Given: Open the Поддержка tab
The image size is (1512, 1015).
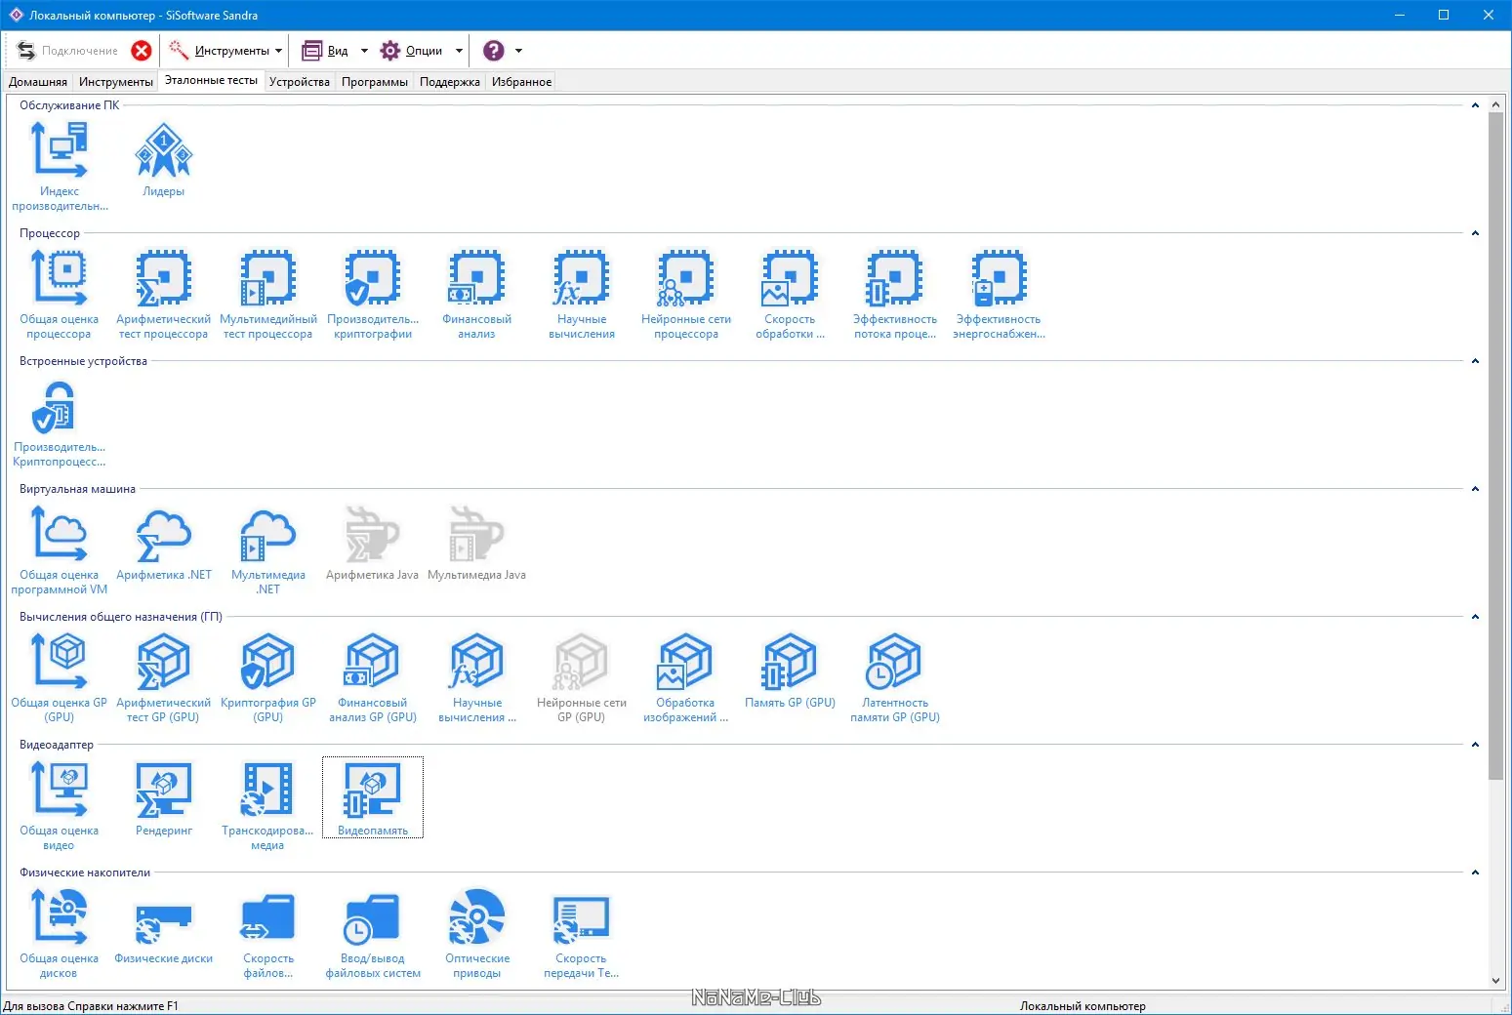Looking at the screenshot, I should [x=450, y=82].
